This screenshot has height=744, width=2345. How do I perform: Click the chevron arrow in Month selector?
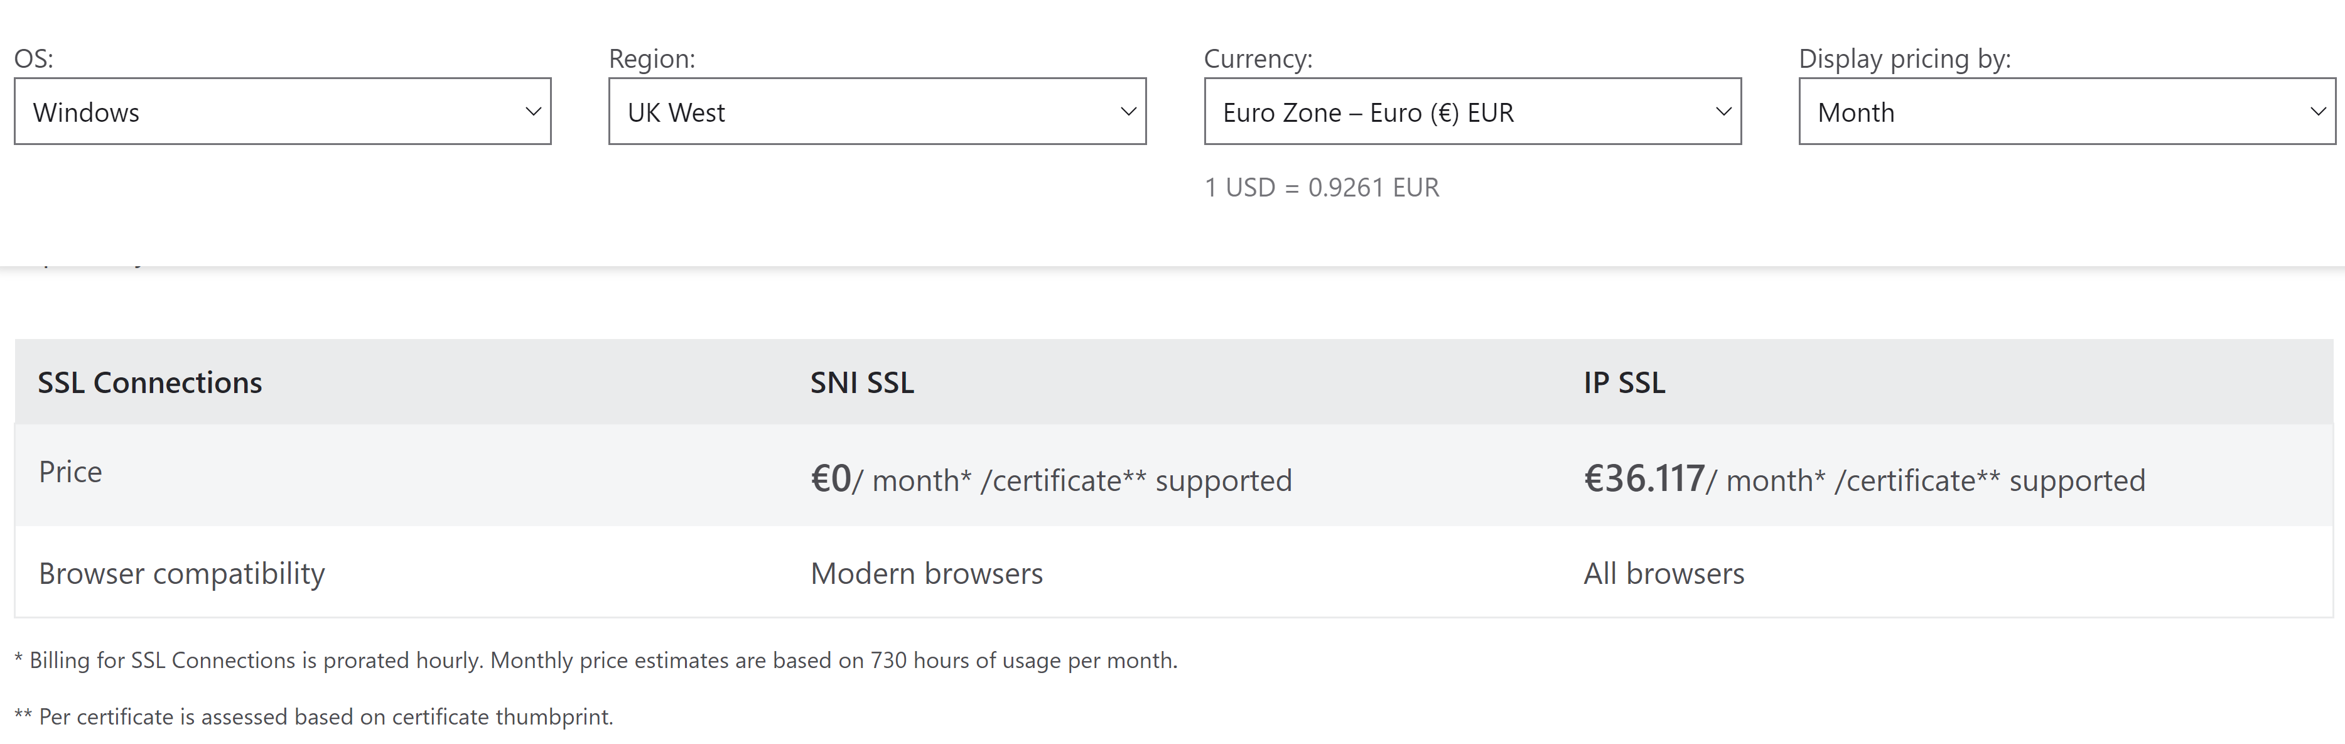click(x=2318, y=111)
